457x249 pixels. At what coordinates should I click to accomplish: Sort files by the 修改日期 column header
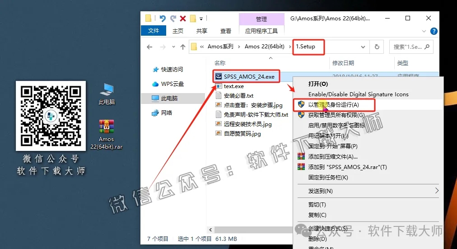coord(343,63)
